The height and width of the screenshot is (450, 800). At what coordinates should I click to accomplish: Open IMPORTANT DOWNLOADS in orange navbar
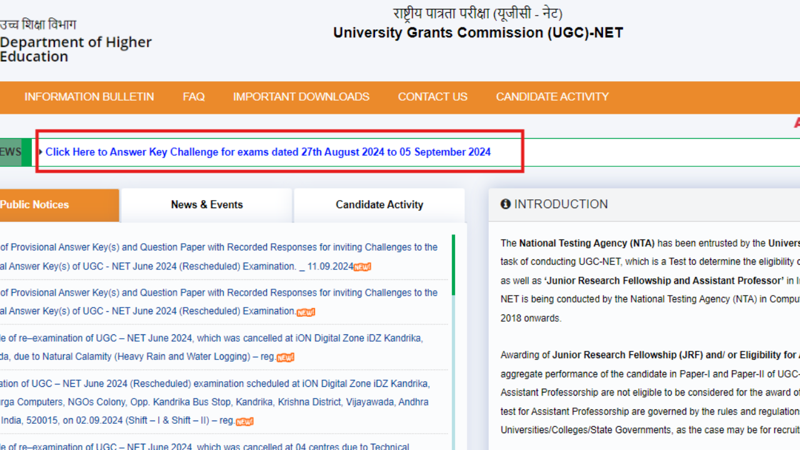click(x=301, y=97)
